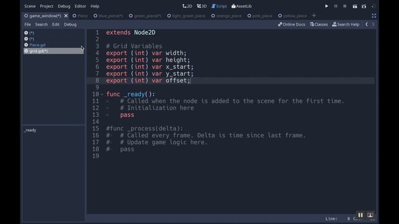
Task: Toggle distraction-free mode icon
Action: pos(374,16)
